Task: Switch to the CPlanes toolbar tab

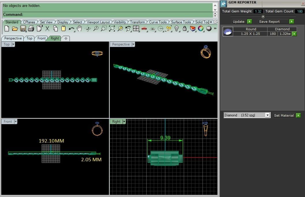Action: [x=29, y=22]
